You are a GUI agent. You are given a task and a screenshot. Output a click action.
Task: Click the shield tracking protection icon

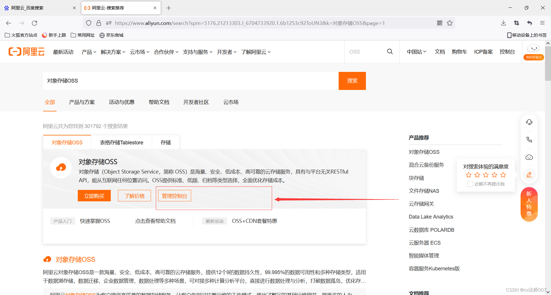click(x=89, y=23)
